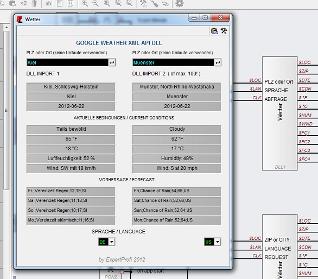318x279 pixels.
Task: Click 'Wind: S at 20 mph' field
Action: click(177, 168)
